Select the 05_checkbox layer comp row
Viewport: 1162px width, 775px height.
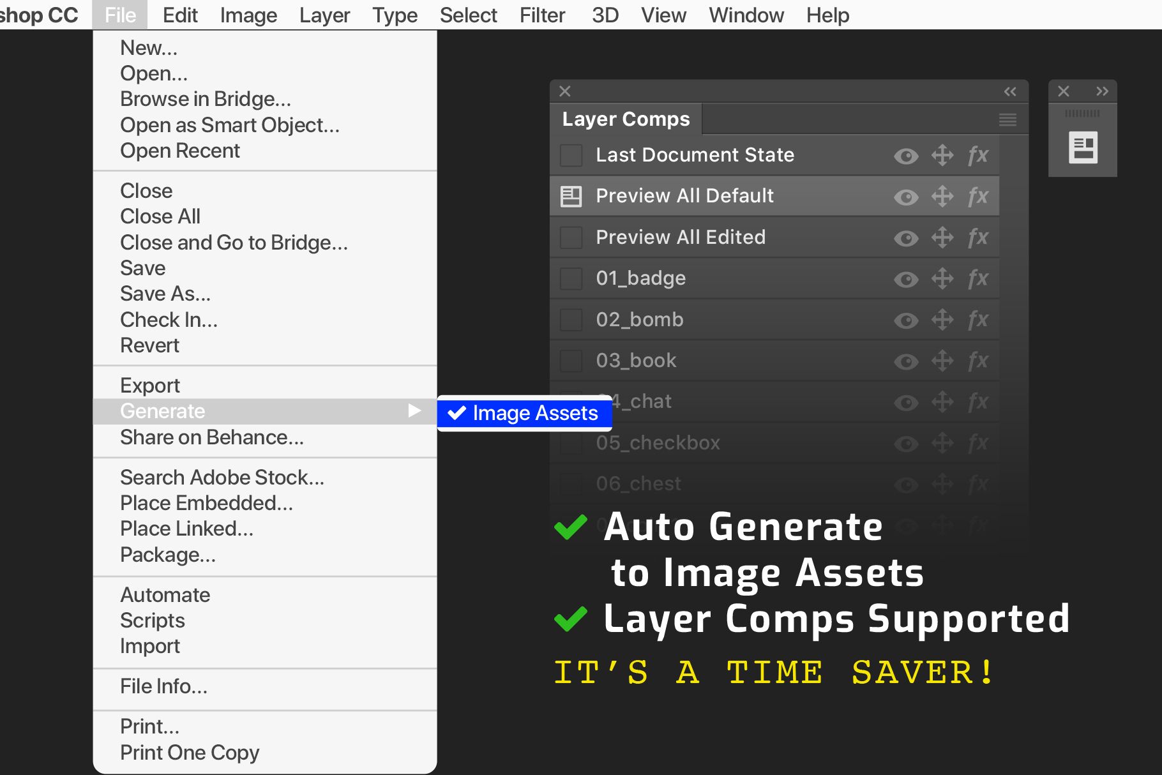click(774, 442)
